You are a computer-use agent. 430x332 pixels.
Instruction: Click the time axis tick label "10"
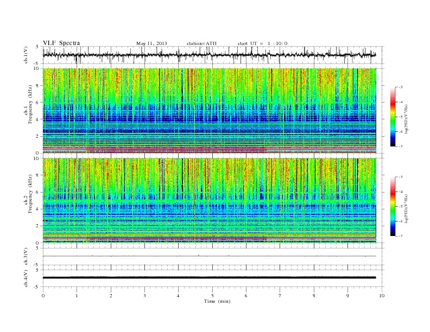click(x=382, y=296)
